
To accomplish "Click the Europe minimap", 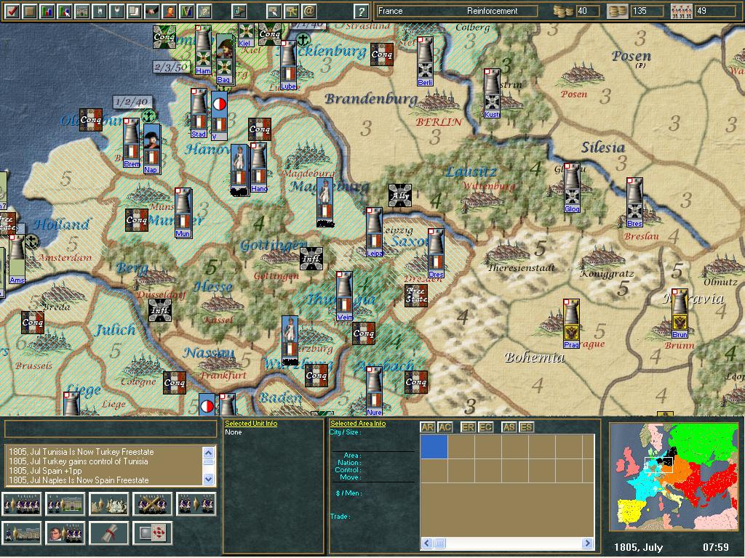I will [x=674, y=477].
